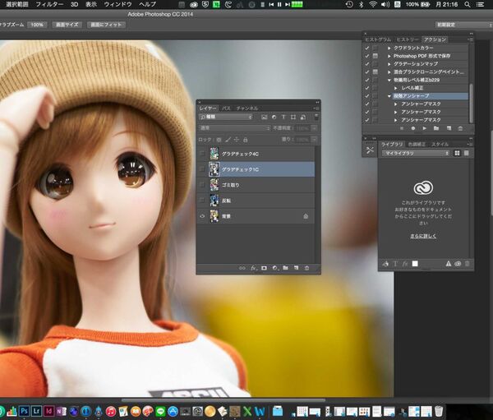Click the lock all icon in Layers panel
This screenshot has width=493, height=420.
tap(246, 140)
